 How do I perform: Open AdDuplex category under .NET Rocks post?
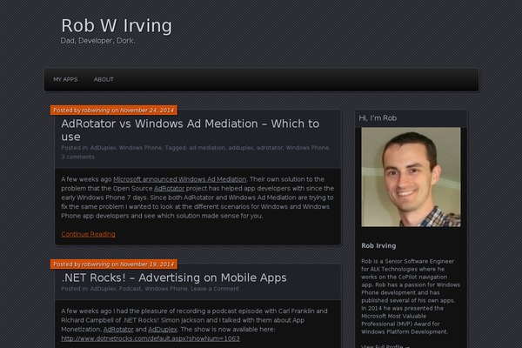[x=103, y=289]
